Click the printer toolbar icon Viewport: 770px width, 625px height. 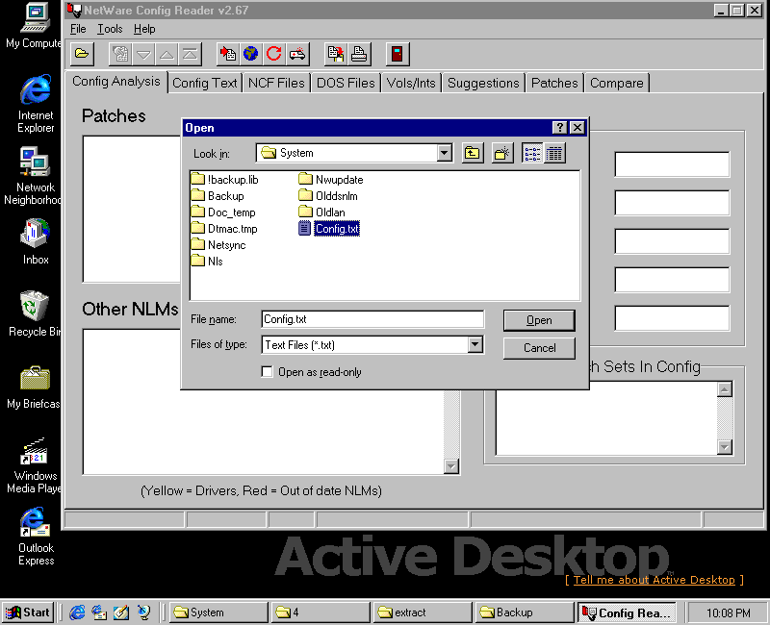click(x=359, y=54)
